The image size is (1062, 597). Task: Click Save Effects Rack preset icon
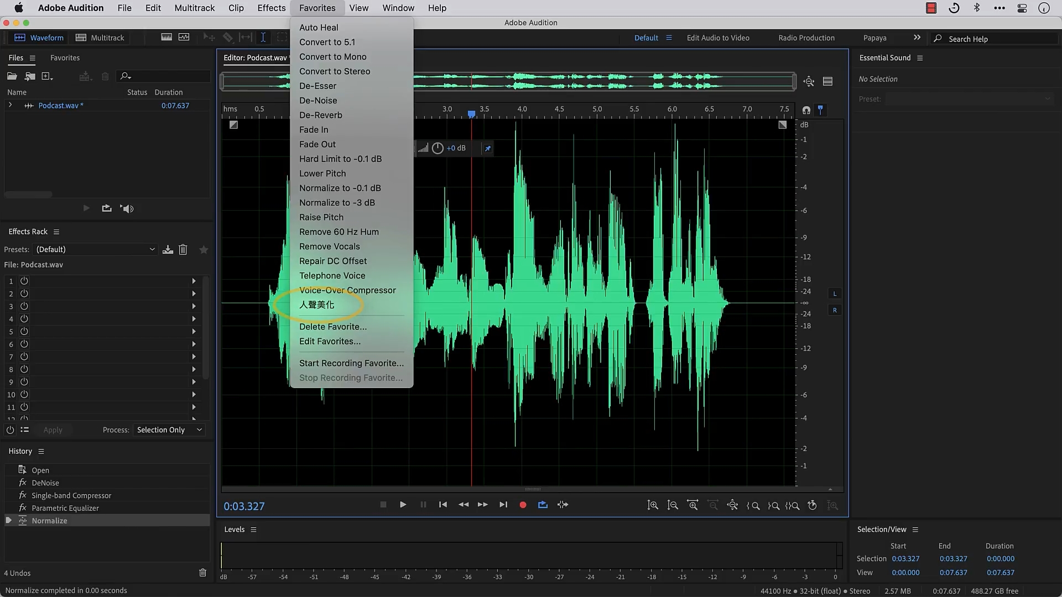tap(168, 250)
